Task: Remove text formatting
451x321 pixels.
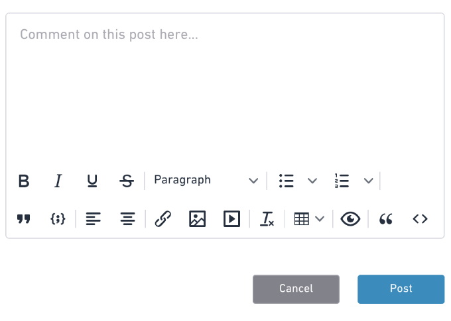Action: coord(267,219)
